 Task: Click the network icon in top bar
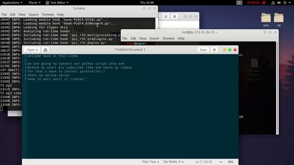click(273, 3)
